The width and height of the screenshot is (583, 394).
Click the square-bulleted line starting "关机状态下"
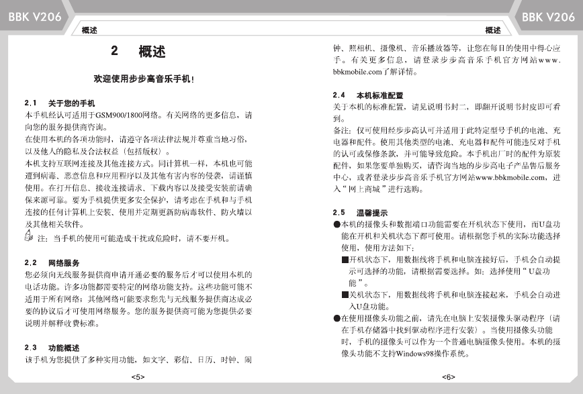click(451, 295)
